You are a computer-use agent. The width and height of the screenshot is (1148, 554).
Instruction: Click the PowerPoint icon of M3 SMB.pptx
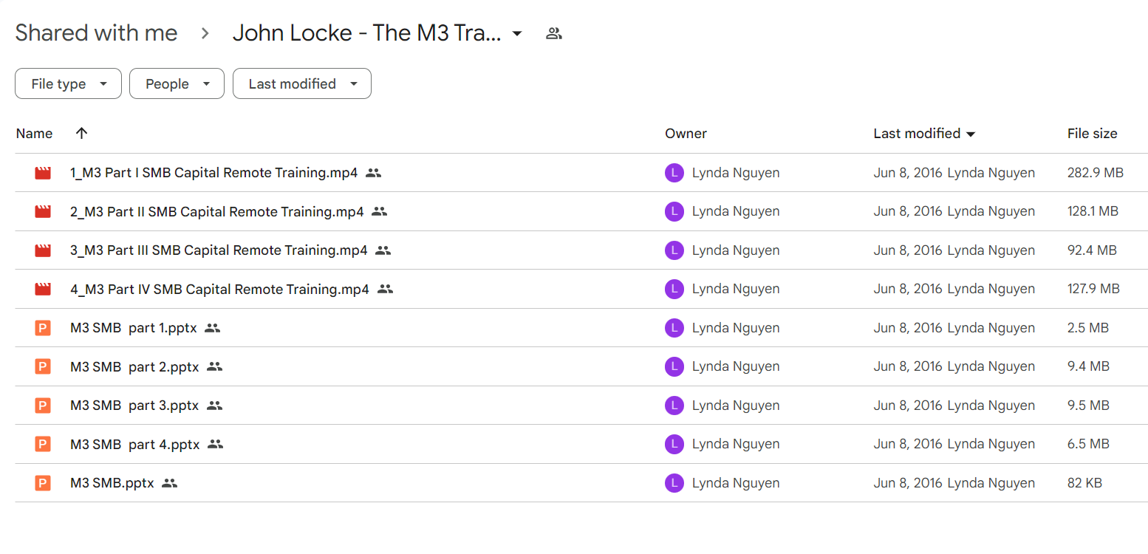[43, 483]
